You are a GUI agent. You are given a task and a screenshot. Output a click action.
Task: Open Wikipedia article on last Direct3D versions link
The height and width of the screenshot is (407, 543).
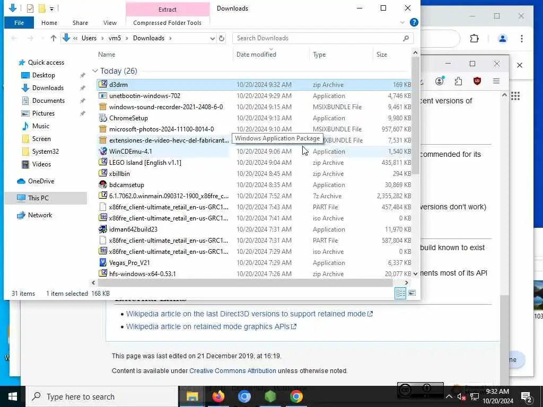(x=249, y=314)
